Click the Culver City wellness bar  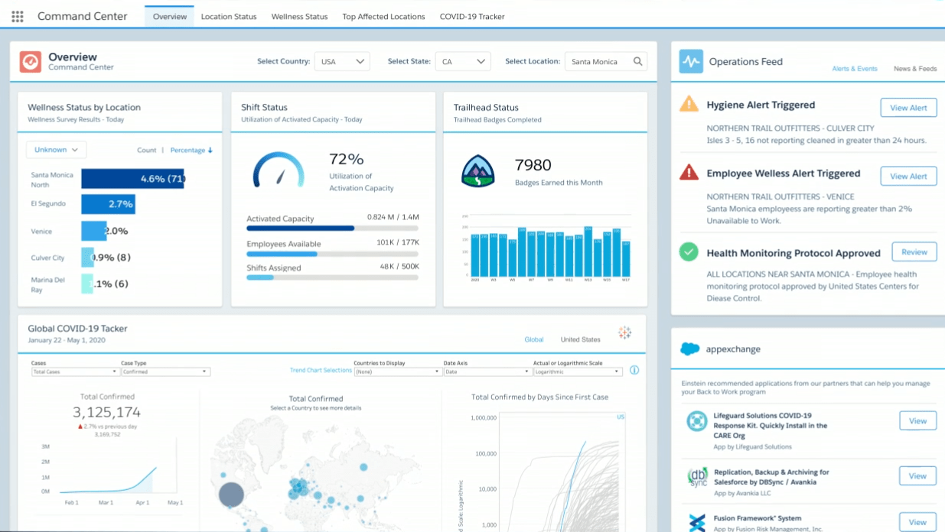tap(87, 258)
